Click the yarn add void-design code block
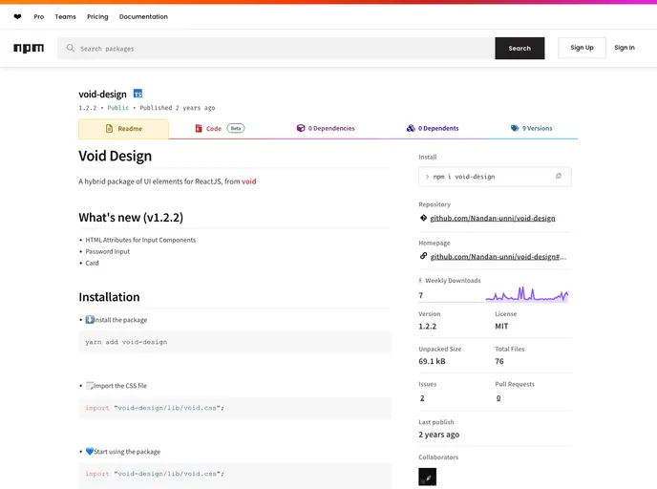Image resolution: width=657 pixels, height=489 pixels. tap(235, 342)
